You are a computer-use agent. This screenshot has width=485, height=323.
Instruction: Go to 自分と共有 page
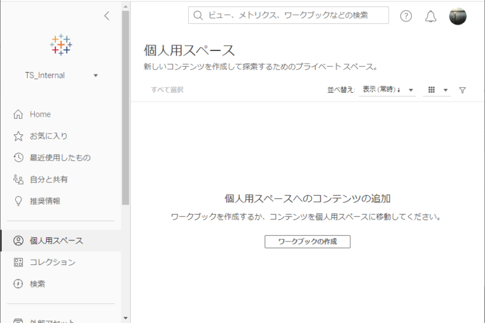[49, 179]
